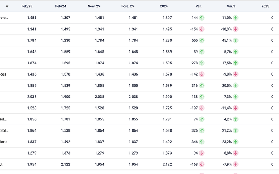
Task: Click red down arrow beside Var. -168
Action: tap(202, 164)
